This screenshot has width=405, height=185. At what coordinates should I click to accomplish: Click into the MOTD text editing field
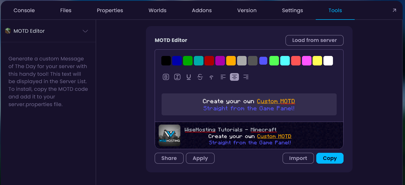(x=249, y=105)
